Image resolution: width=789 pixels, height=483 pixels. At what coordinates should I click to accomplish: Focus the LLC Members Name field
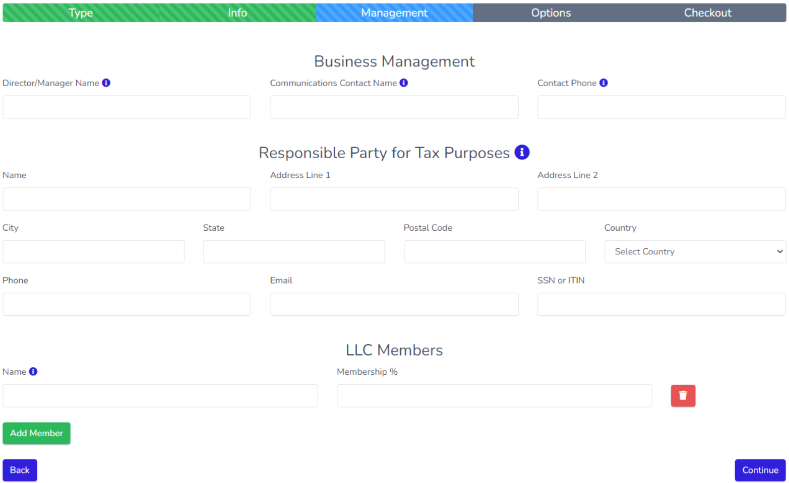click(x=160, y=396)
